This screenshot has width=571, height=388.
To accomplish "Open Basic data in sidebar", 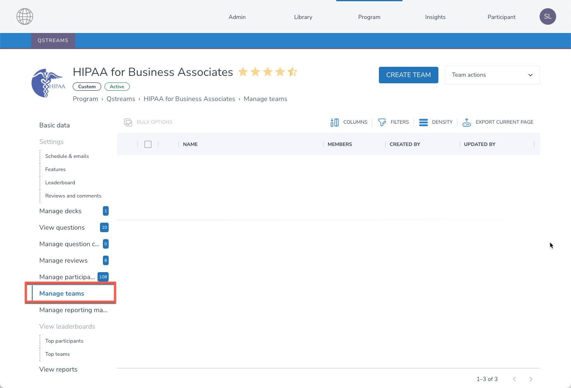I will (x=55, y=125).
